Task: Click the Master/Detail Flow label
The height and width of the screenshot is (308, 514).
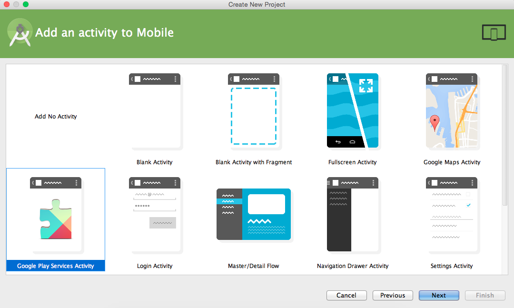Action: coord(253,266)
